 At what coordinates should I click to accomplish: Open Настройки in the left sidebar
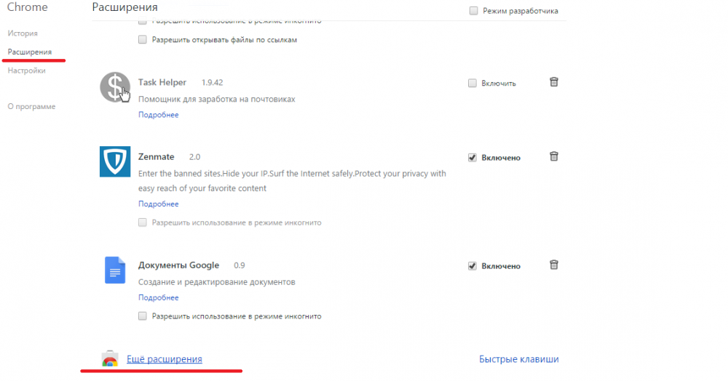point(27,71)
